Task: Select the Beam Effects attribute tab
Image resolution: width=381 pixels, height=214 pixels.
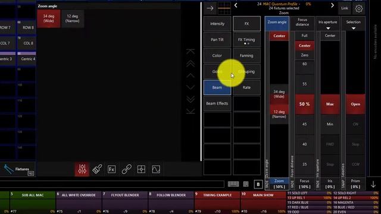Action: 217,103
